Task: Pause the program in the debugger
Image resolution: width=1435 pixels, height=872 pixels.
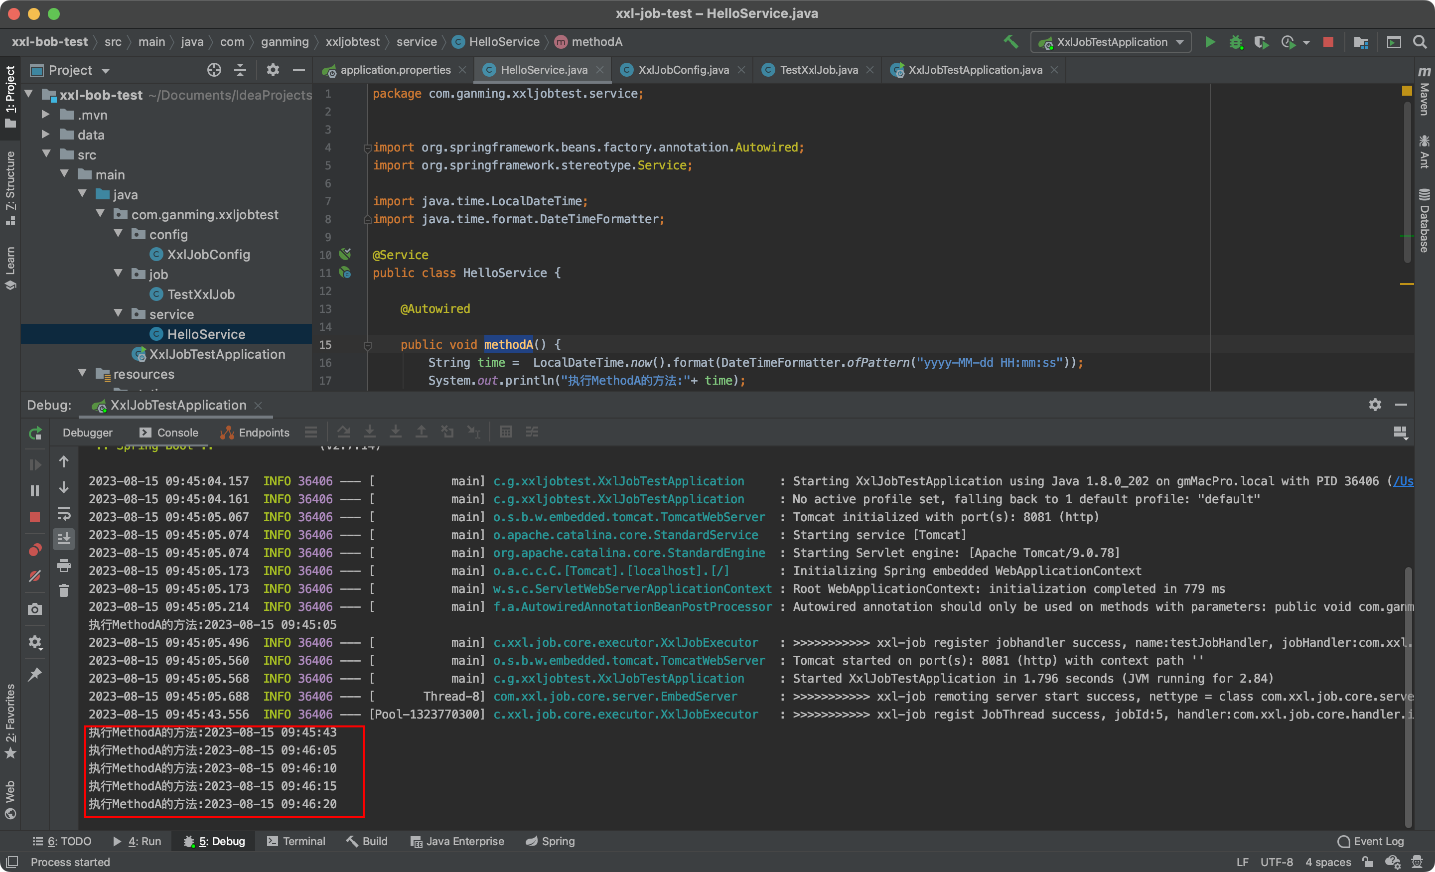Action: (x=35, y=491)
